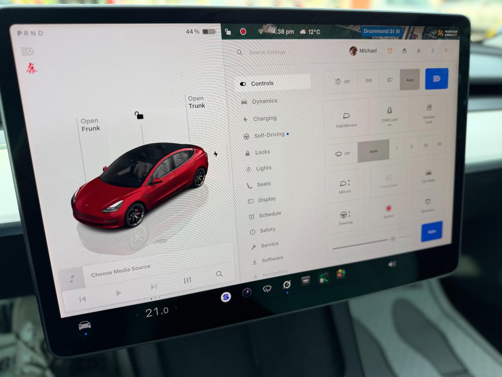This screenshot has height=377, width=502.
Task: Select wiper speed level I
Action: click(397, 148)
